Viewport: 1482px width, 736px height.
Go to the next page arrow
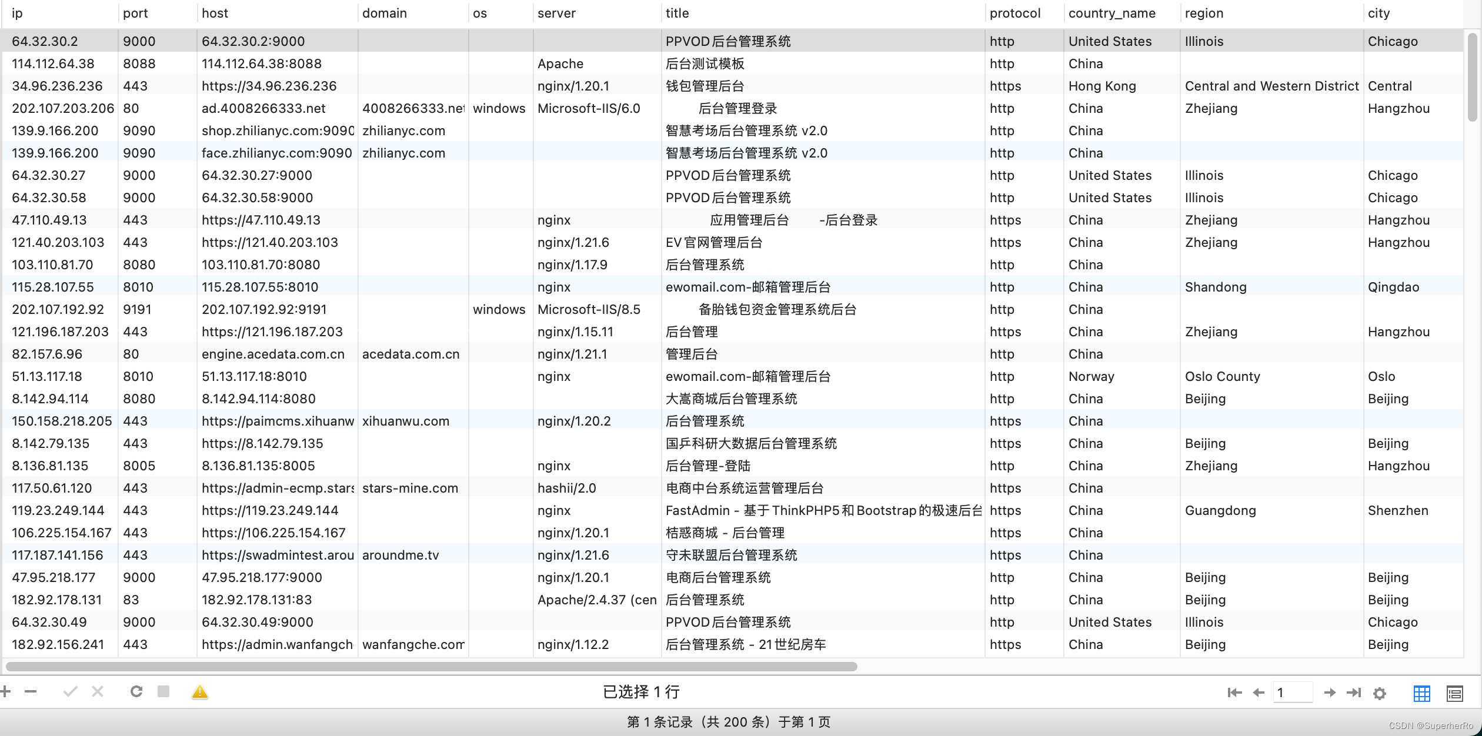tap(1329, 692)
